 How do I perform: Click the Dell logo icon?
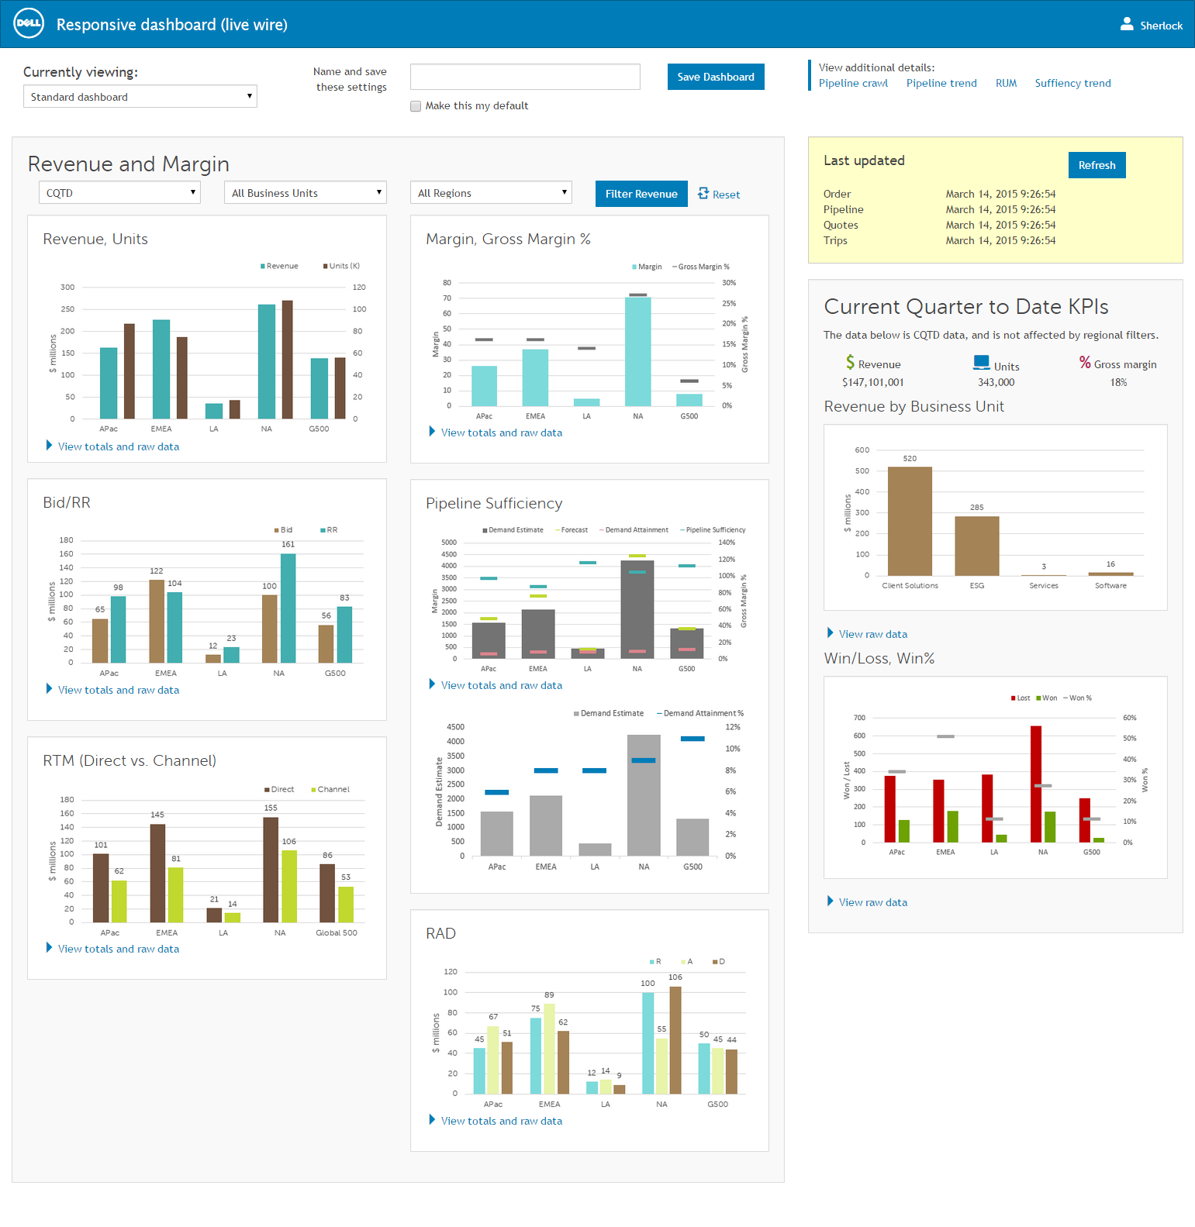pyautogui.click(x=29, y=24)
